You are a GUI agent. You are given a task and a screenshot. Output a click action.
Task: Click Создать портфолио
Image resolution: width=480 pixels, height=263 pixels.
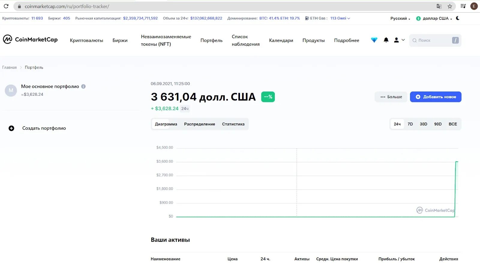tap(44, 128)
